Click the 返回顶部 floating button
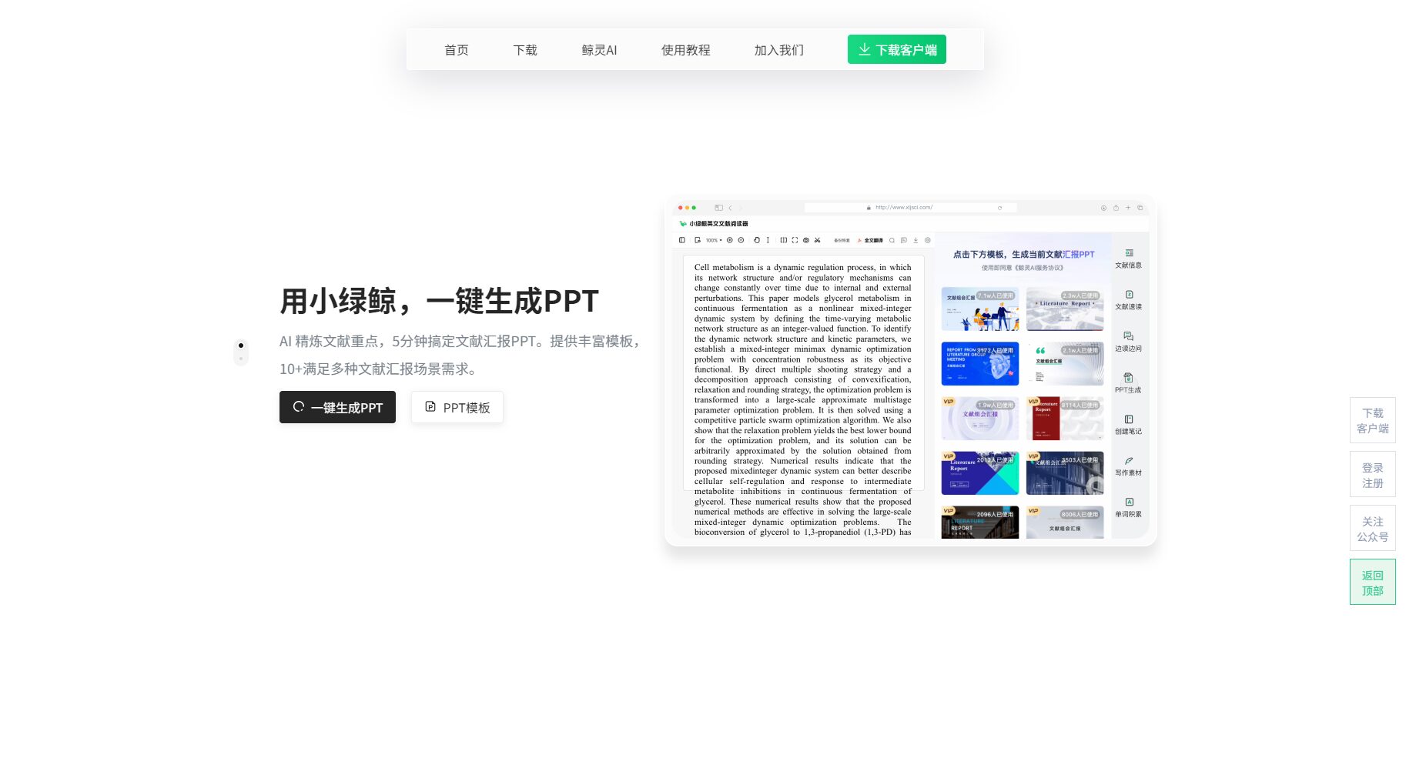Viewport: 1426px width, 758px height. [x=1372, y=583]
